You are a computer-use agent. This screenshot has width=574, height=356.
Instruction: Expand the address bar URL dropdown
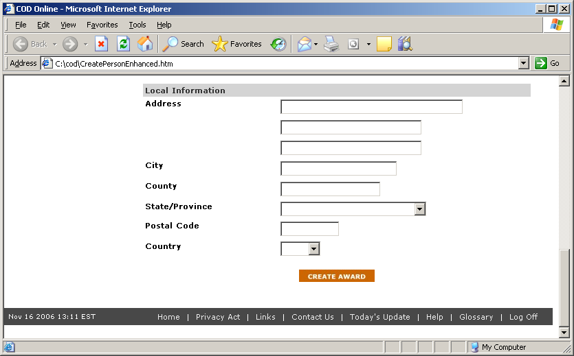pyautogui.click(x=524, y=63)
